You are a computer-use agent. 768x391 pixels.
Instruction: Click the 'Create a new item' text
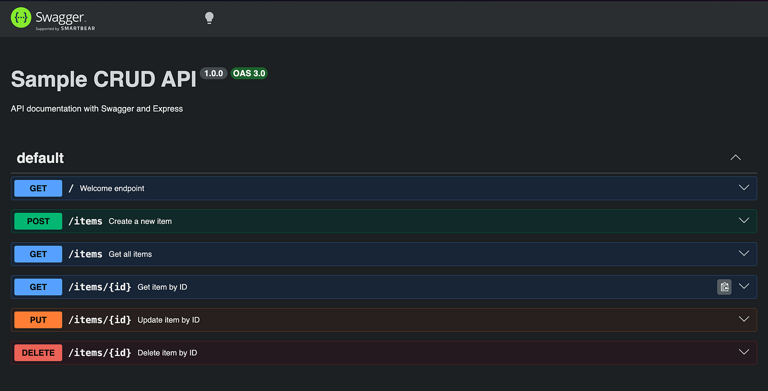(140, 221)
